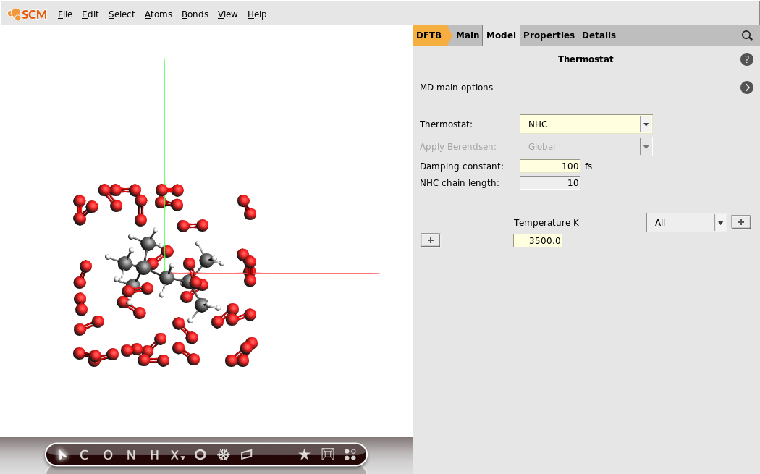The height and width of the screenshot is (474, 760).
Task: Add a region with the plus button
Action: coord(740,222)
